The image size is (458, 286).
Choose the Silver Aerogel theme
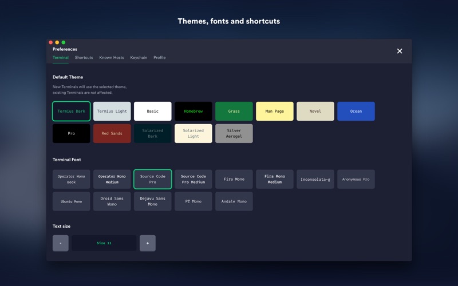coord(234,133)
